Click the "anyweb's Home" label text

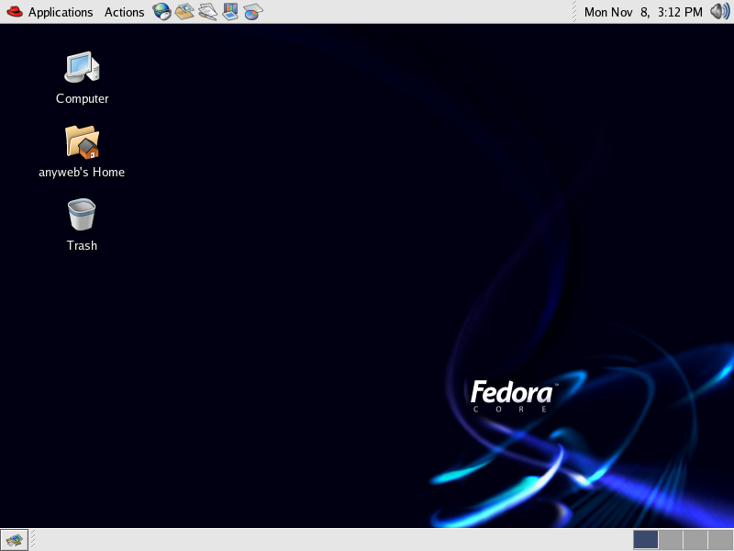pyautogui.click(x=82, y=173)
